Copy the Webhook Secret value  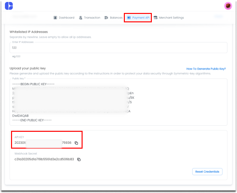(79, 159)
